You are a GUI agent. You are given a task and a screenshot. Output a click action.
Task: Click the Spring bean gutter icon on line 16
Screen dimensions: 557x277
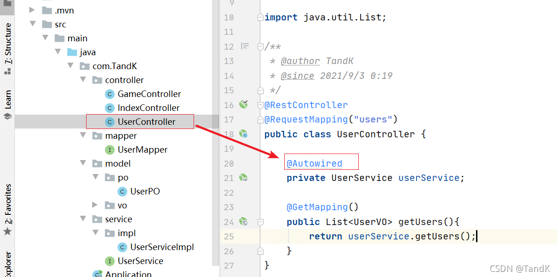tap(243, 104)
